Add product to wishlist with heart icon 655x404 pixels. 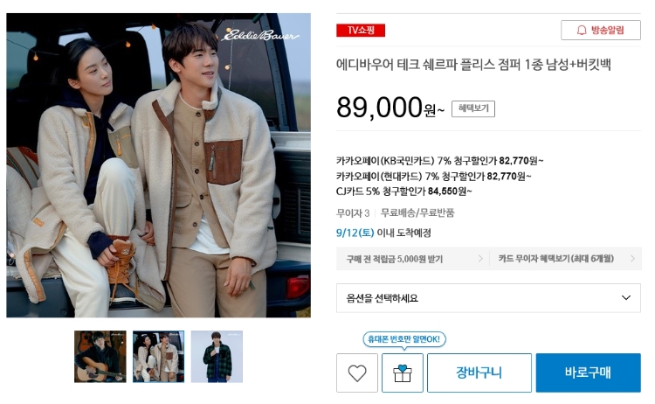356,373
